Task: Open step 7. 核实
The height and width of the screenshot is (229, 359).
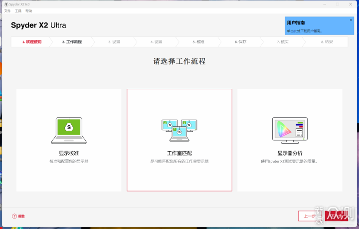Action: click(283, 42)
